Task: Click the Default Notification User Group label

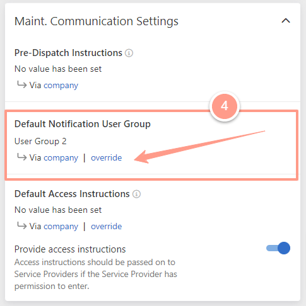Action: (x=83, y=124)
